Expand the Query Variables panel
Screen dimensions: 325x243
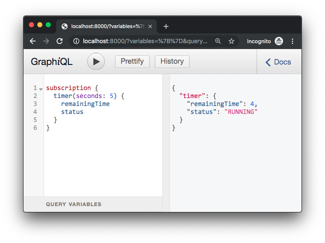click(x=74, y=204)
